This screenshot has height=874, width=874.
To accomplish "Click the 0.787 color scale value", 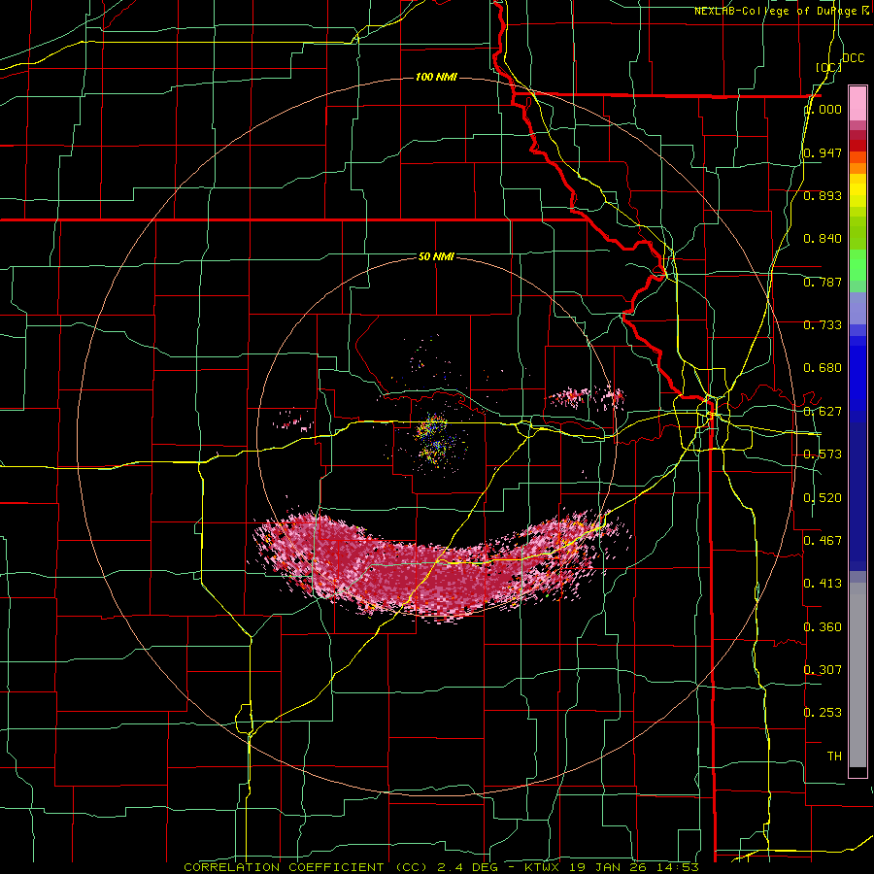I will tap(823, 282).
